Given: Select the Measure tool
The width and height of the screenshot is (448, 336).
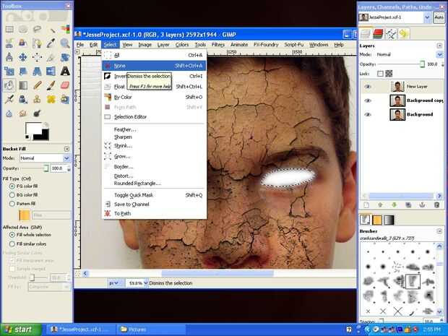Looking at the screenshot, I should (x=9, y=57).
